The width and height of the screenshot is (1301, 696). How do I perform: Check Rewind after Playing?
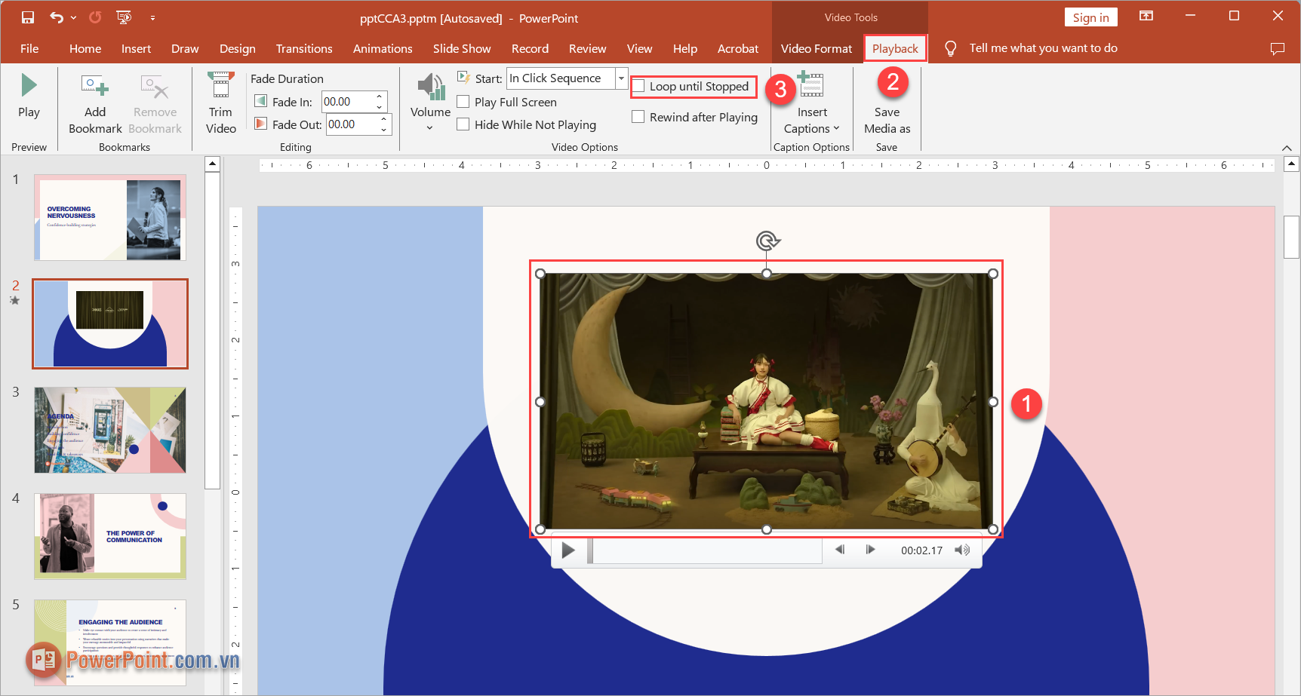click(638, 117)
